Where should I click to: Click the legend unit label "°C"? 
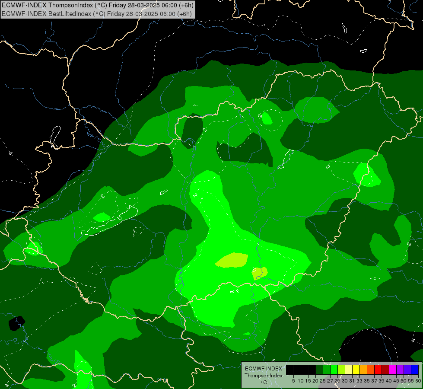(264, 383)
